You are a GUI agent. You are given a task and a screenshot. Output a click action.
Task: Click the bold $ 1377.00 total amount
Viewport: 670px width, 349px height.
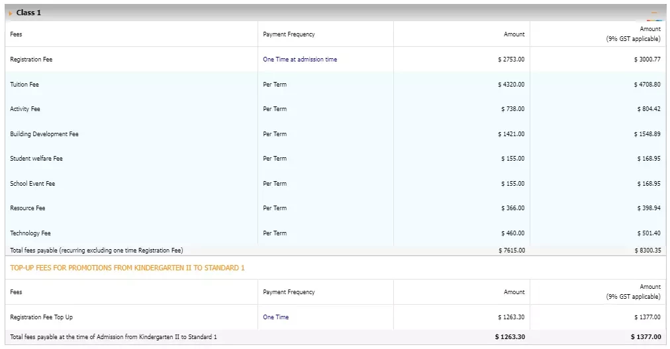(646, 337)
